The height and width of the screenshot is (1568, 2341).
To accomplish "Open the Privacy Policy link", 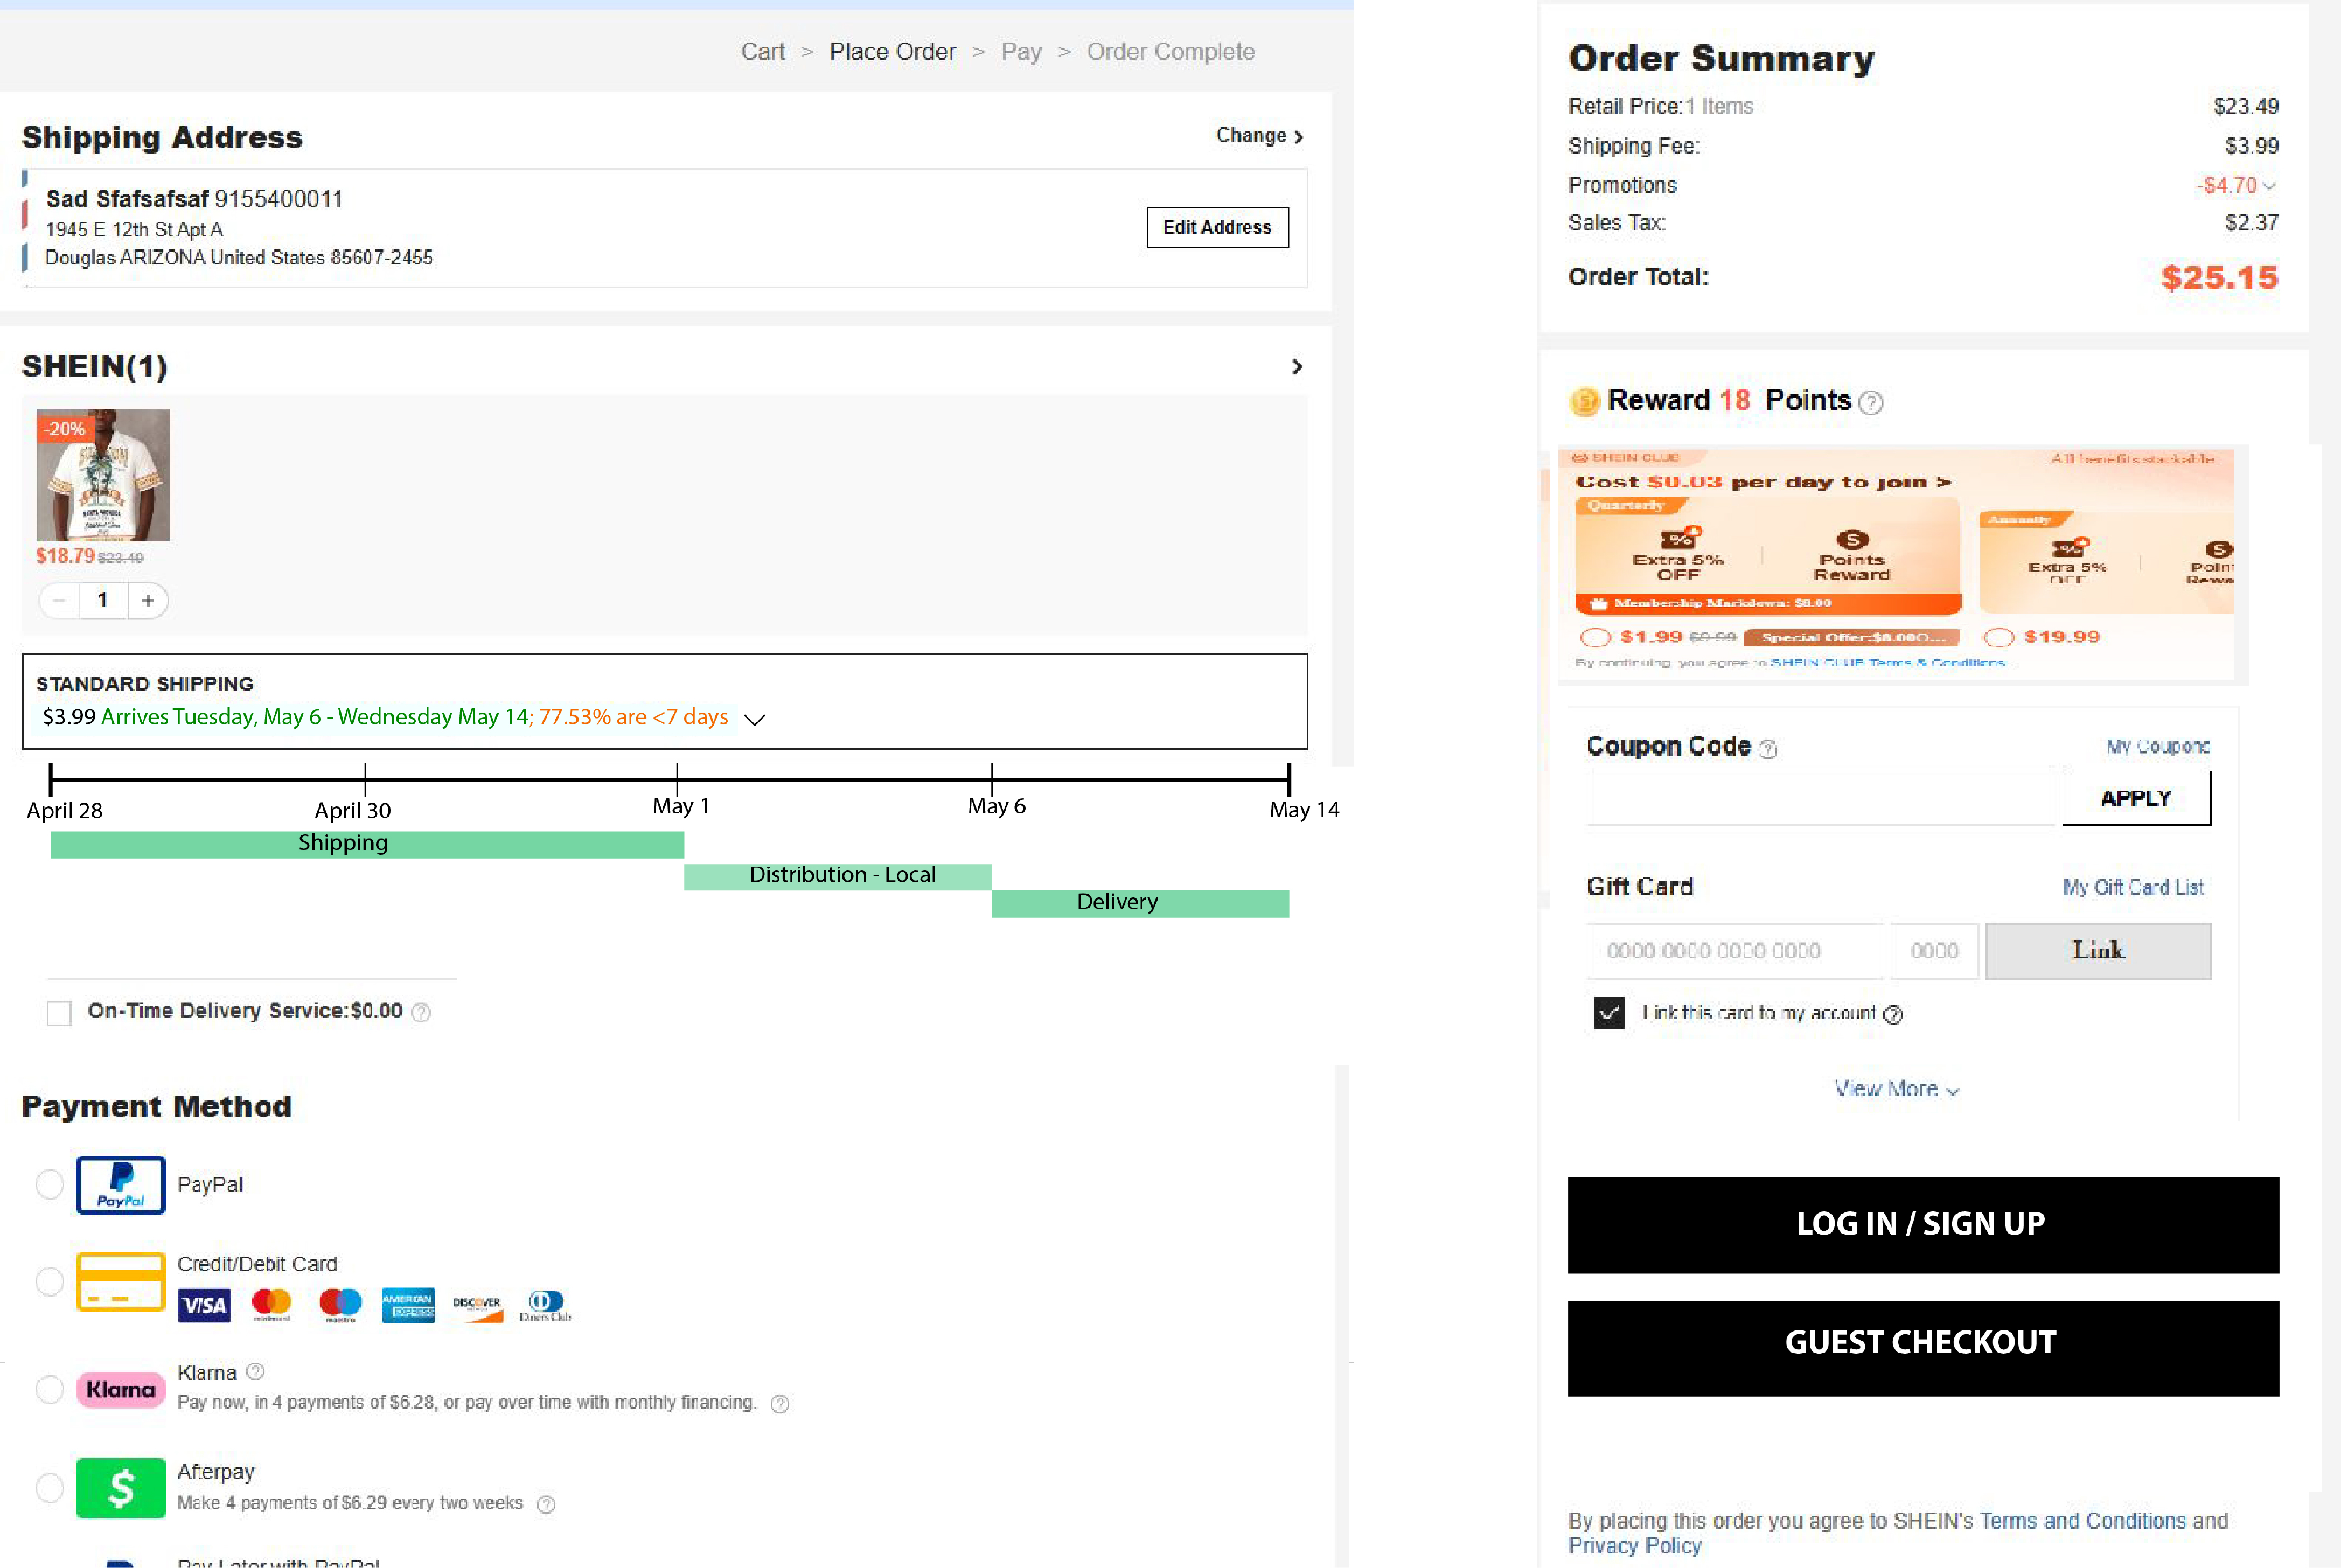I will tap(1635, 1546).
